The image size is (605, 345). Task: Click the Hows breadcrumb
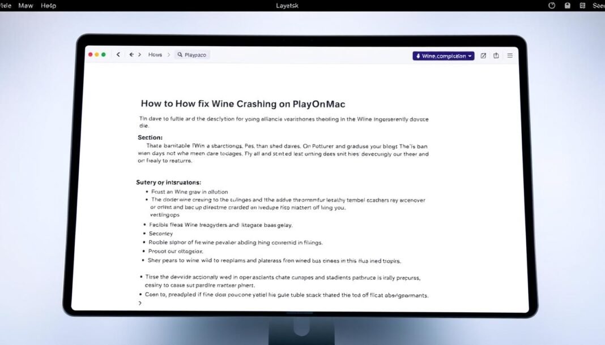tap(155, 55)
